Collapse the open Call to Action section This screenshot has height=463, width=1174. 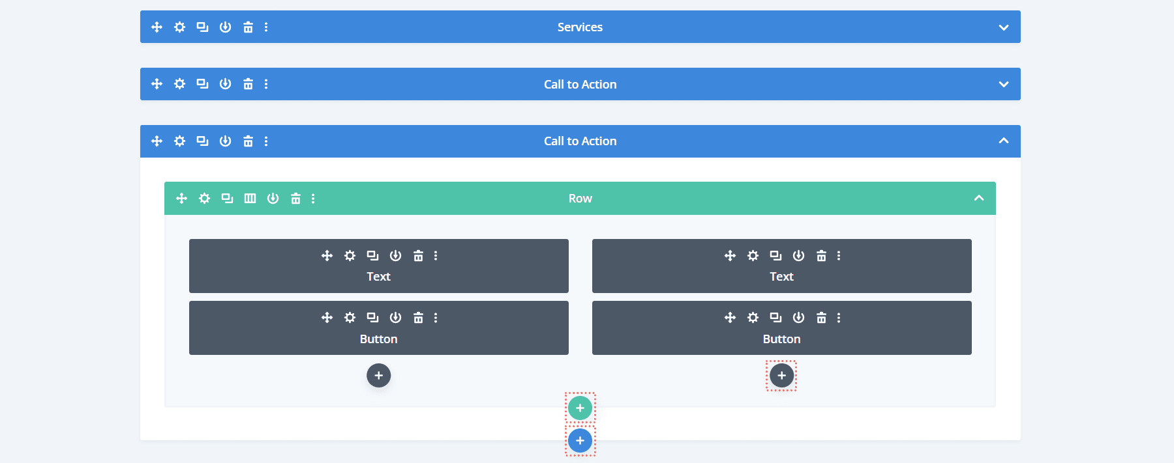[x=1003, y=141]
